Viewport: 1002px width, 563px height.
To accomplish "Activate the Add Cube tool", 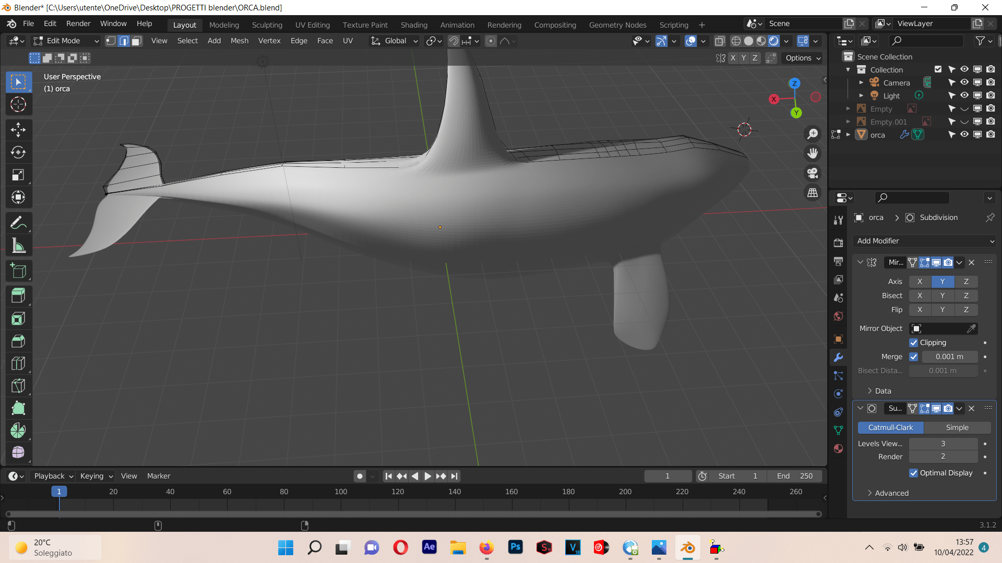I will click(x=18, y=271).
